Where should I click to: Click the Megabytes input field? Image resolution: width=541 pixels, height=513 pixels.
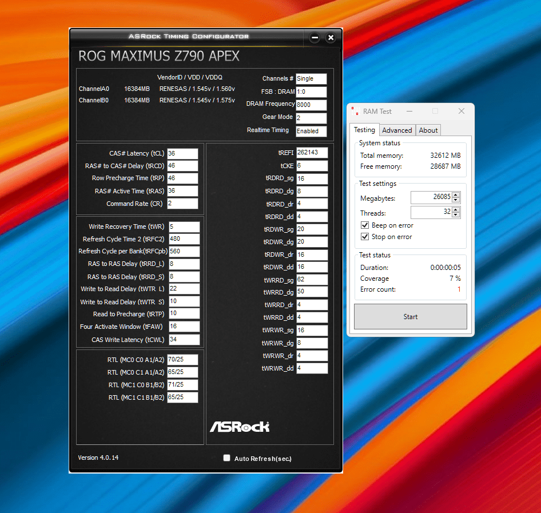(431, 197)
